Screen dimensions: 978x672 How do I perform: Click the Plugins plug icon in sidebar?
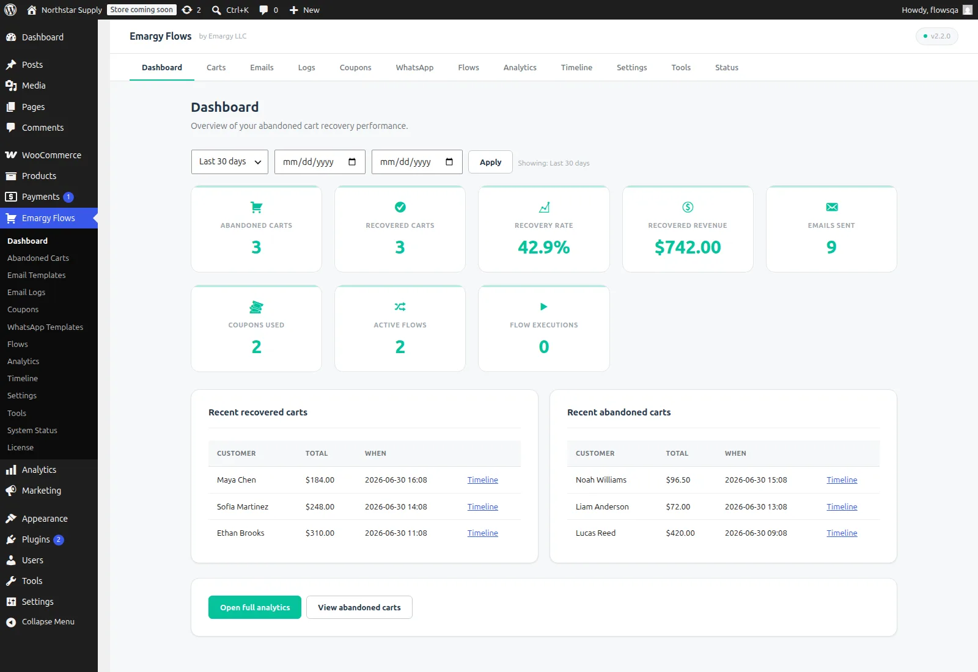11,539
